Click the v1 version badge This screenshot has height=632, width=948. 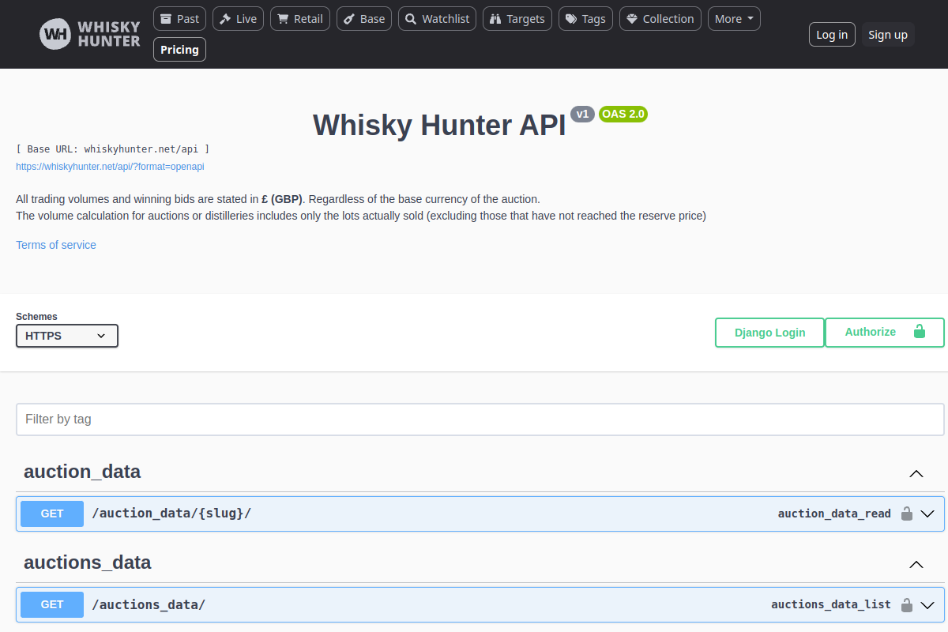point(582,114)
